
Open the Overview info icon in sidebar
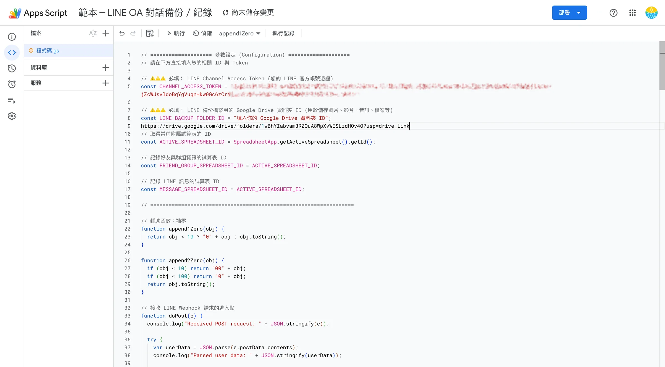tap(12, 37)
